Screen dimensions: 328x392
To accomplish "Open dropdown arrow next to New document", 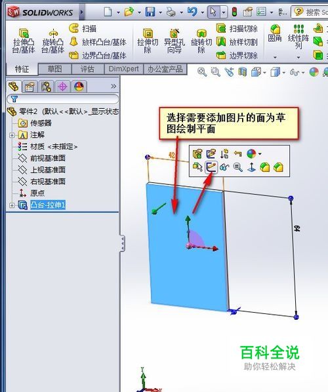I will coord(118,12).
